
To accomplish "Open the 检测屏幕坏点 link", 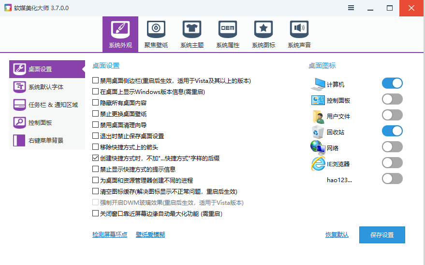I will (110, 235).
